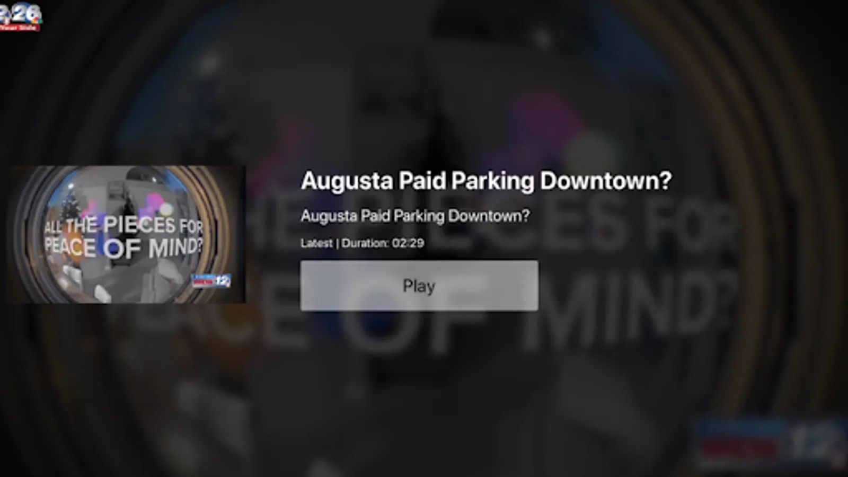848x477 pixels.
Task: Click the word Play inside the button
Action: coord(419,286)
